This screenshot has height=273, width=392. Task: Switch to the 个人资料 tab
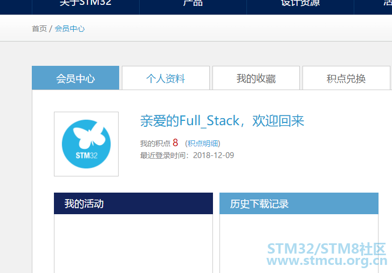(x=166, y=78)
